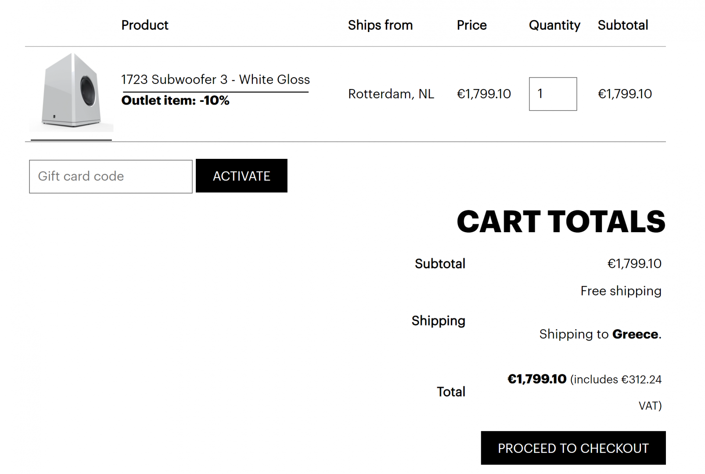Click the CART TOTALS heading
The image size is (705, 474).
click(x=561, y=221)
